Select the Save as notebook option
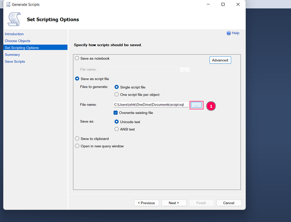The image size is (291, 222). pos(77,58)
